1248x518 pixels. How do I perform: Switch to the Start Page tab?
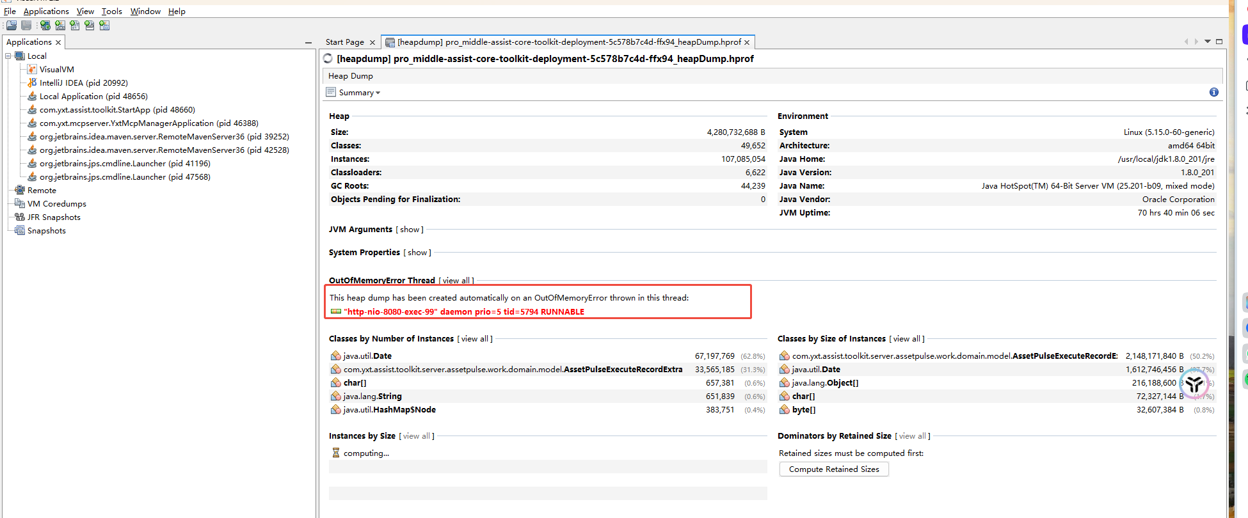(x=345, y=42)
